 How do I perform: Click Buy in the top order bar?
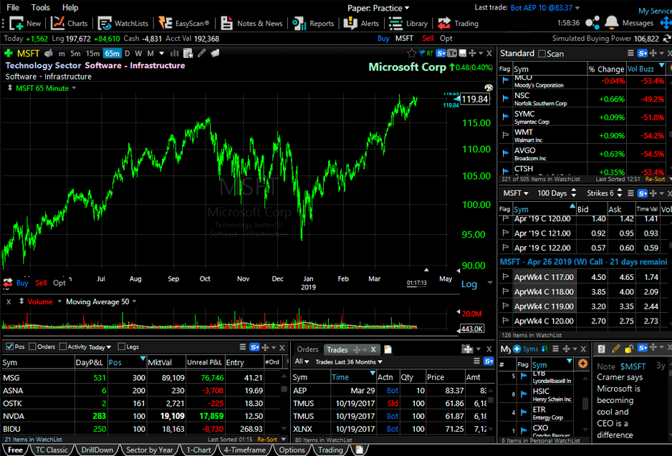pyautogui.click(x=383, y=38)
